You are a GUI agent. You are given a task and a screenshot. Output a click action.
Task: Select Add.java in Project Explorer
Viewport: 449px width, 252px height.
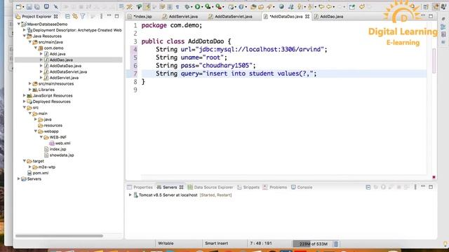[x=58, y=54]
